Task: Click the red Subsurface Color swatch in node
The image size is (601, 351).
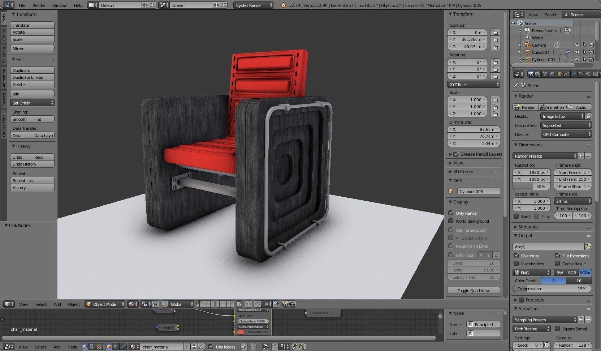Action: [241, 332]
